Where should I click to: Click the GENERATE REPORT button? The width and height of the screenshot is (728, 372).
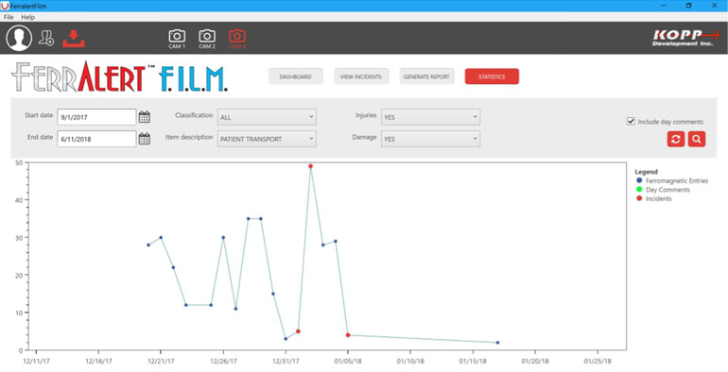[426, 76]
